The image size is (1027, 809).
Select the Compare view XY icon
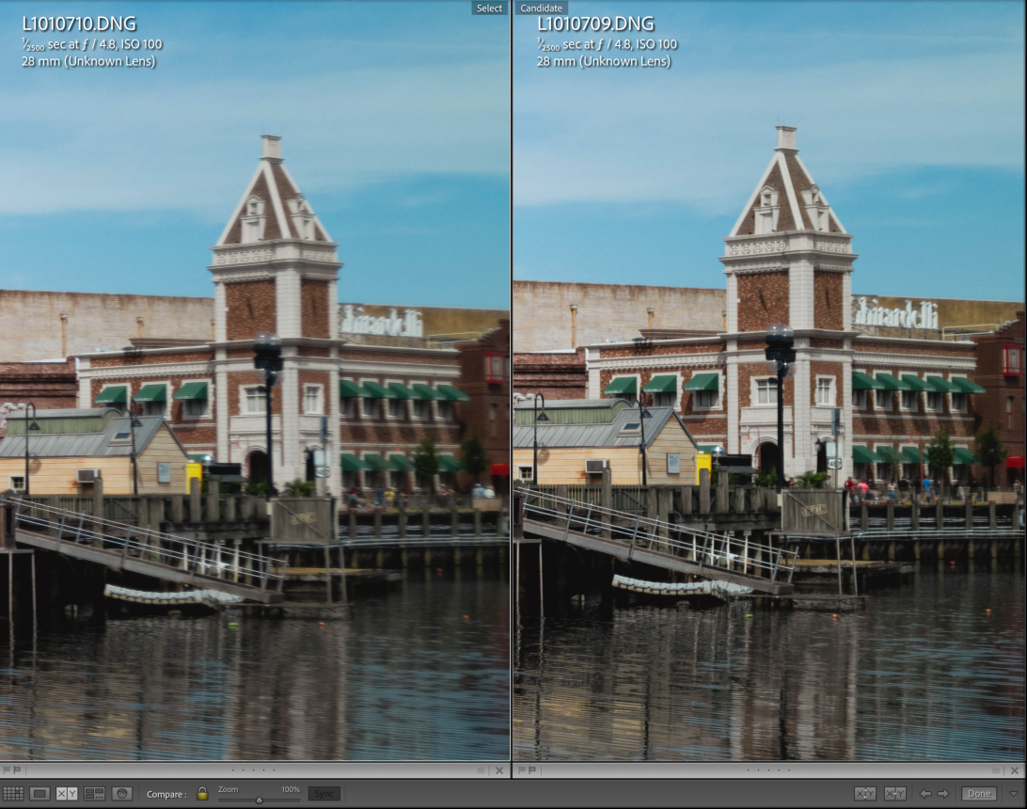click(67, 794)
